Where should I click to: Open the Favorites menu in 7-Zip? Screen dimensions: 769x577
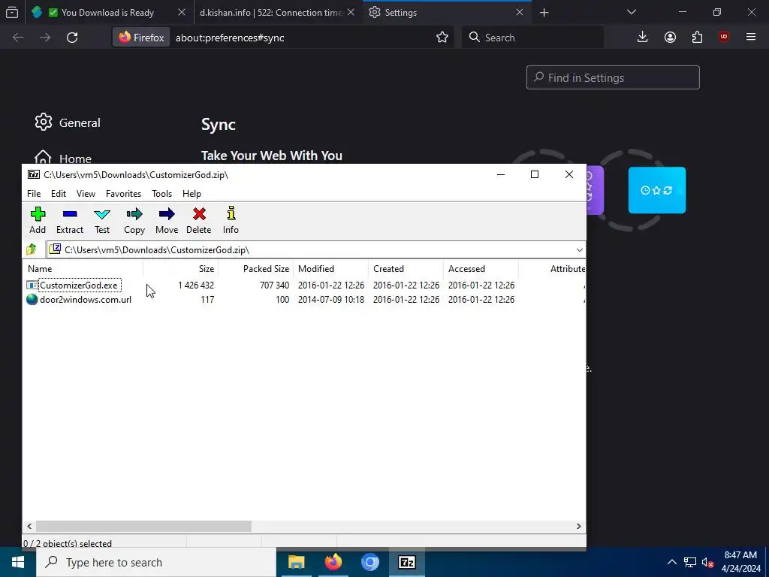(124, 194)
